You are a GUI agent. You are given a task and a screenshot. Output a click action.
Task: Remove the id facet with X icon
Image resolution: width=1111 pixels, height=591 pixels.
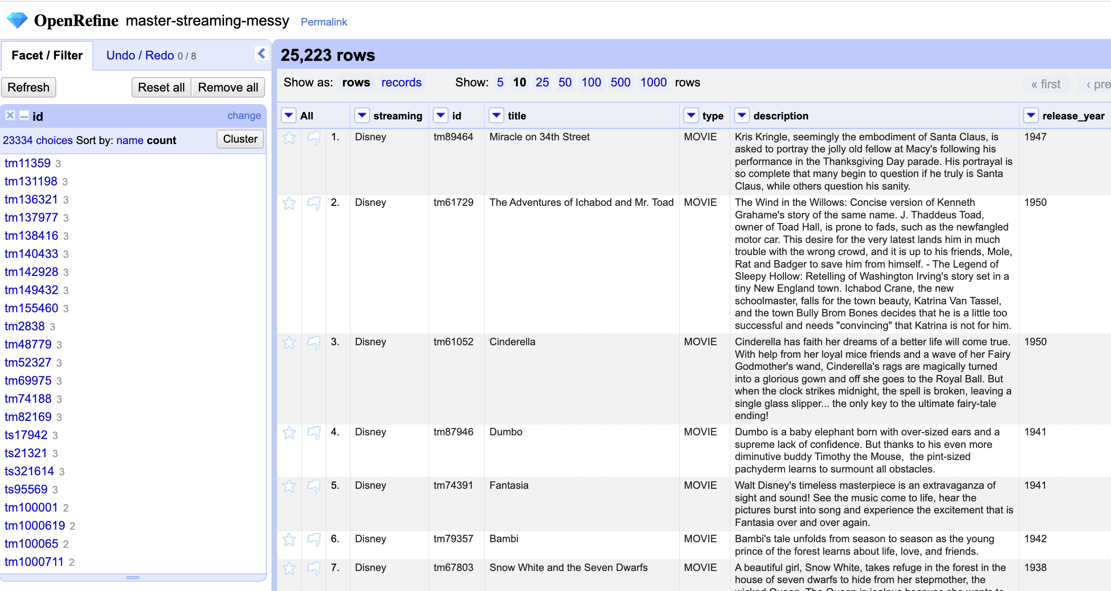(10, 116)
